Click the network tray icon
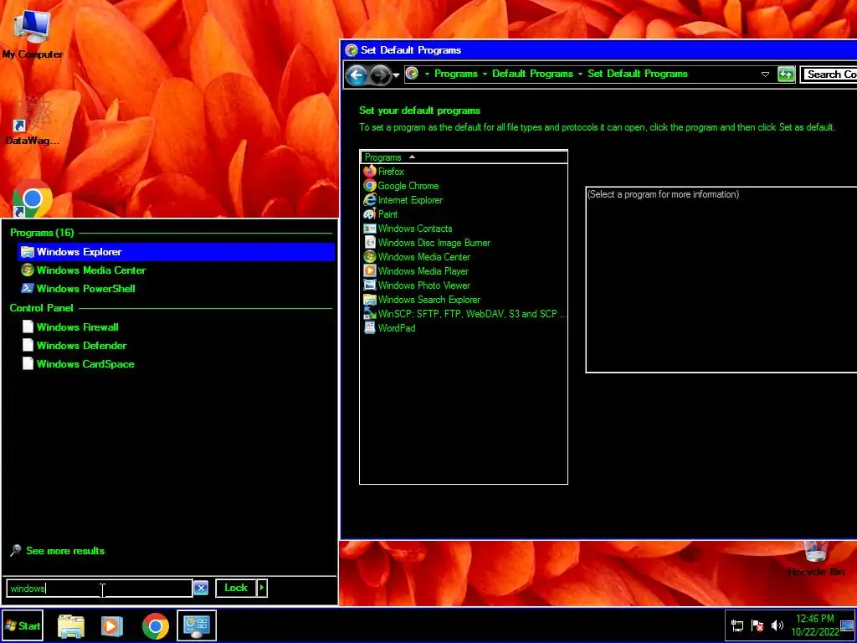 [737, 626]
